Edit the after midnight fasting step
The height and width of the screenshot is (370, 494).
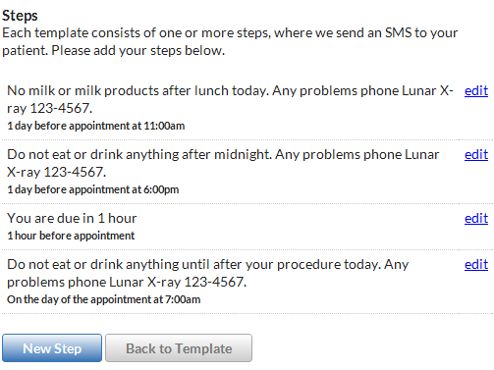[476, 154]
